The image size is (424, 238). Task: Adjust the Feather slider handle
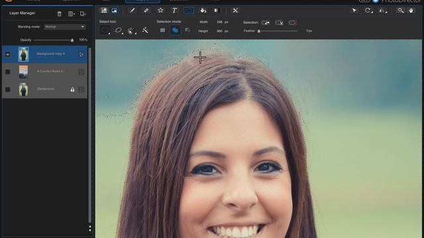[259, 31]
